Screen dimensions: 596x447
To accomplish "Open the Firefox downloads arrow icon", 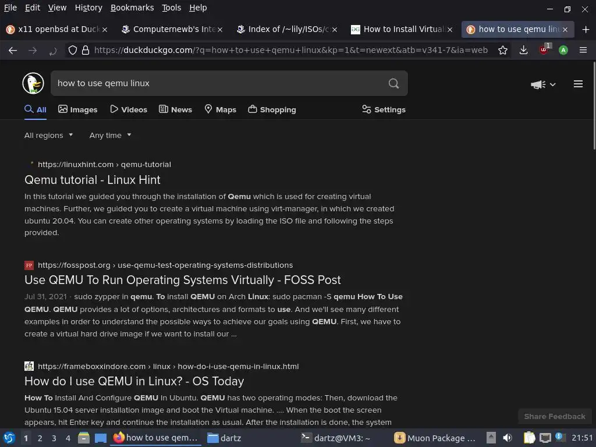I will (x=523, y=50).
